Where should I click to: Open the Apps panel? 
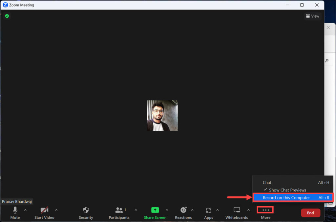[208, 210]
